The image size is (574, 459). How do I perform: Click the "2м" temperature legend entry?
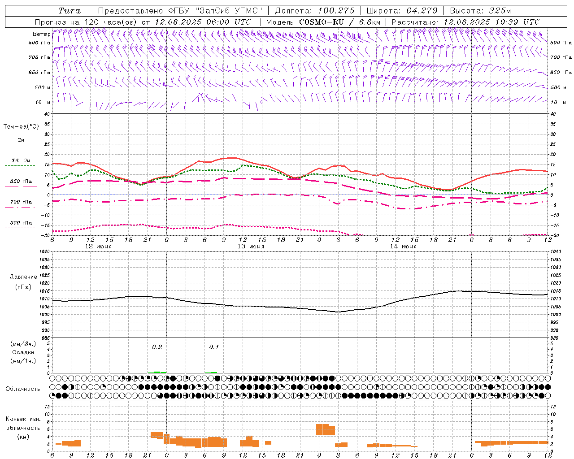pyautogui.click(x=21, y=140)
